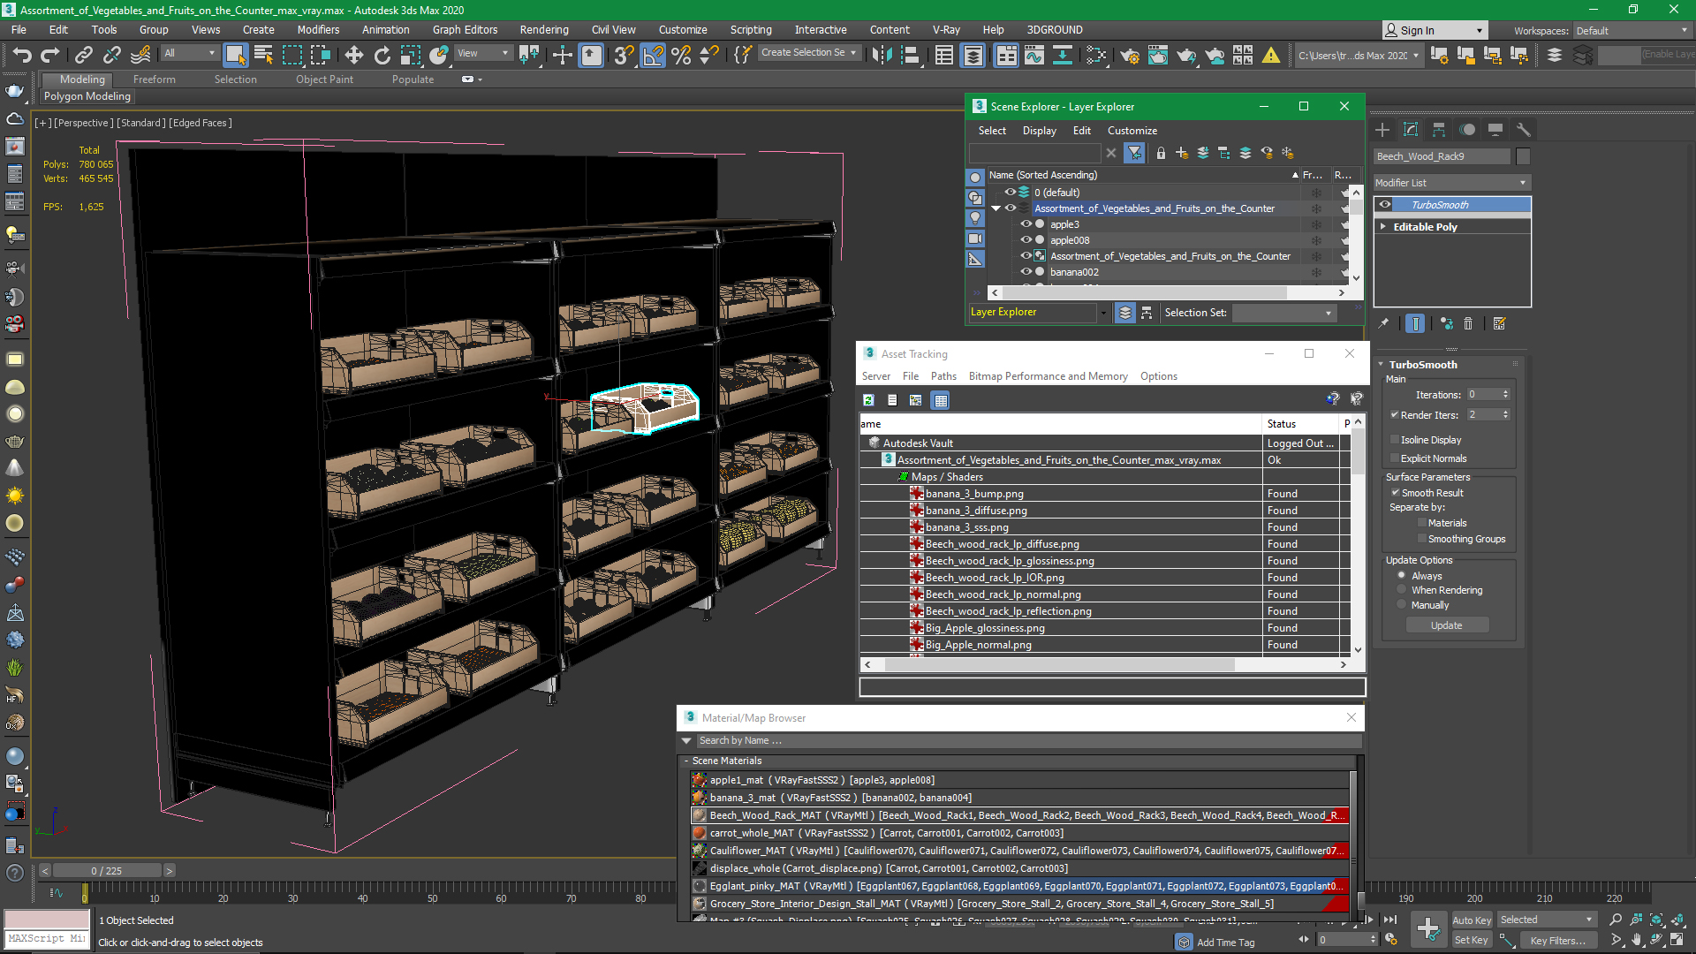Hide the apple3 object via eye icon

[1026, 224]
